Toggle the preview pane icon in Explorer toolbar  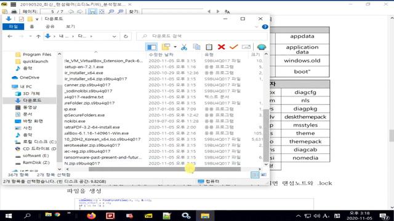point(151,47)
